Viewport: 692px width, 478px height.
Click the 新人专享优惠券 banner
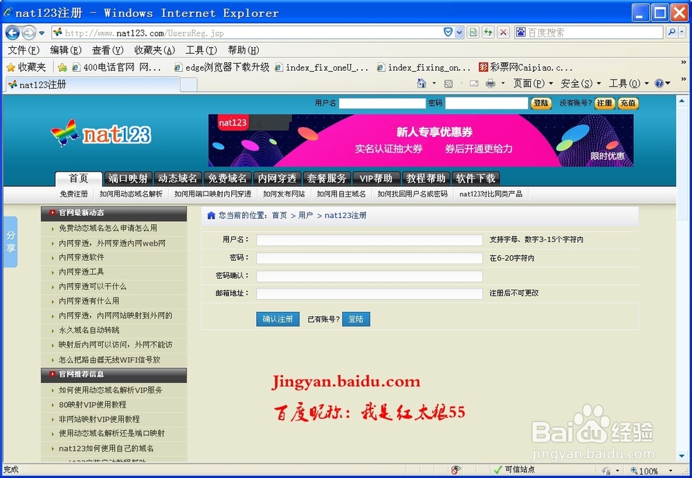coord(421,140)
